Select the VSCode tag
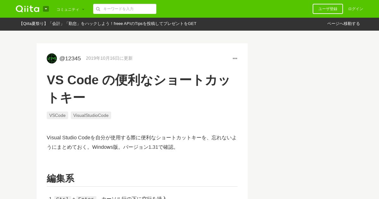Screen dimensions: 379x199 (x=57, y=115)
